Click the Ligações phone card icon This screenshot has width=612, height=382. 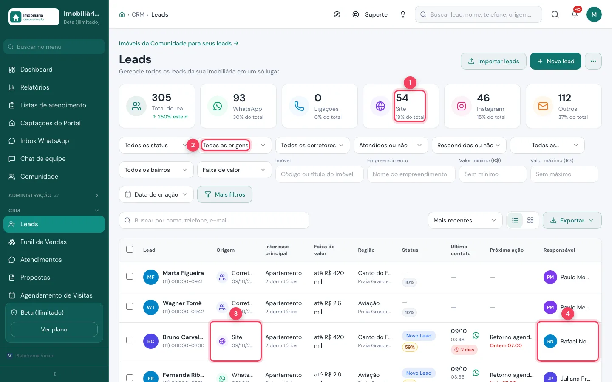click(x=299, y=106)
